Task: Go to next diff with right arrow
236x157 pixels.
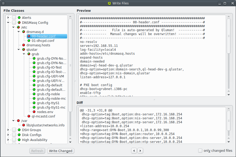Action: click(140, 151)
